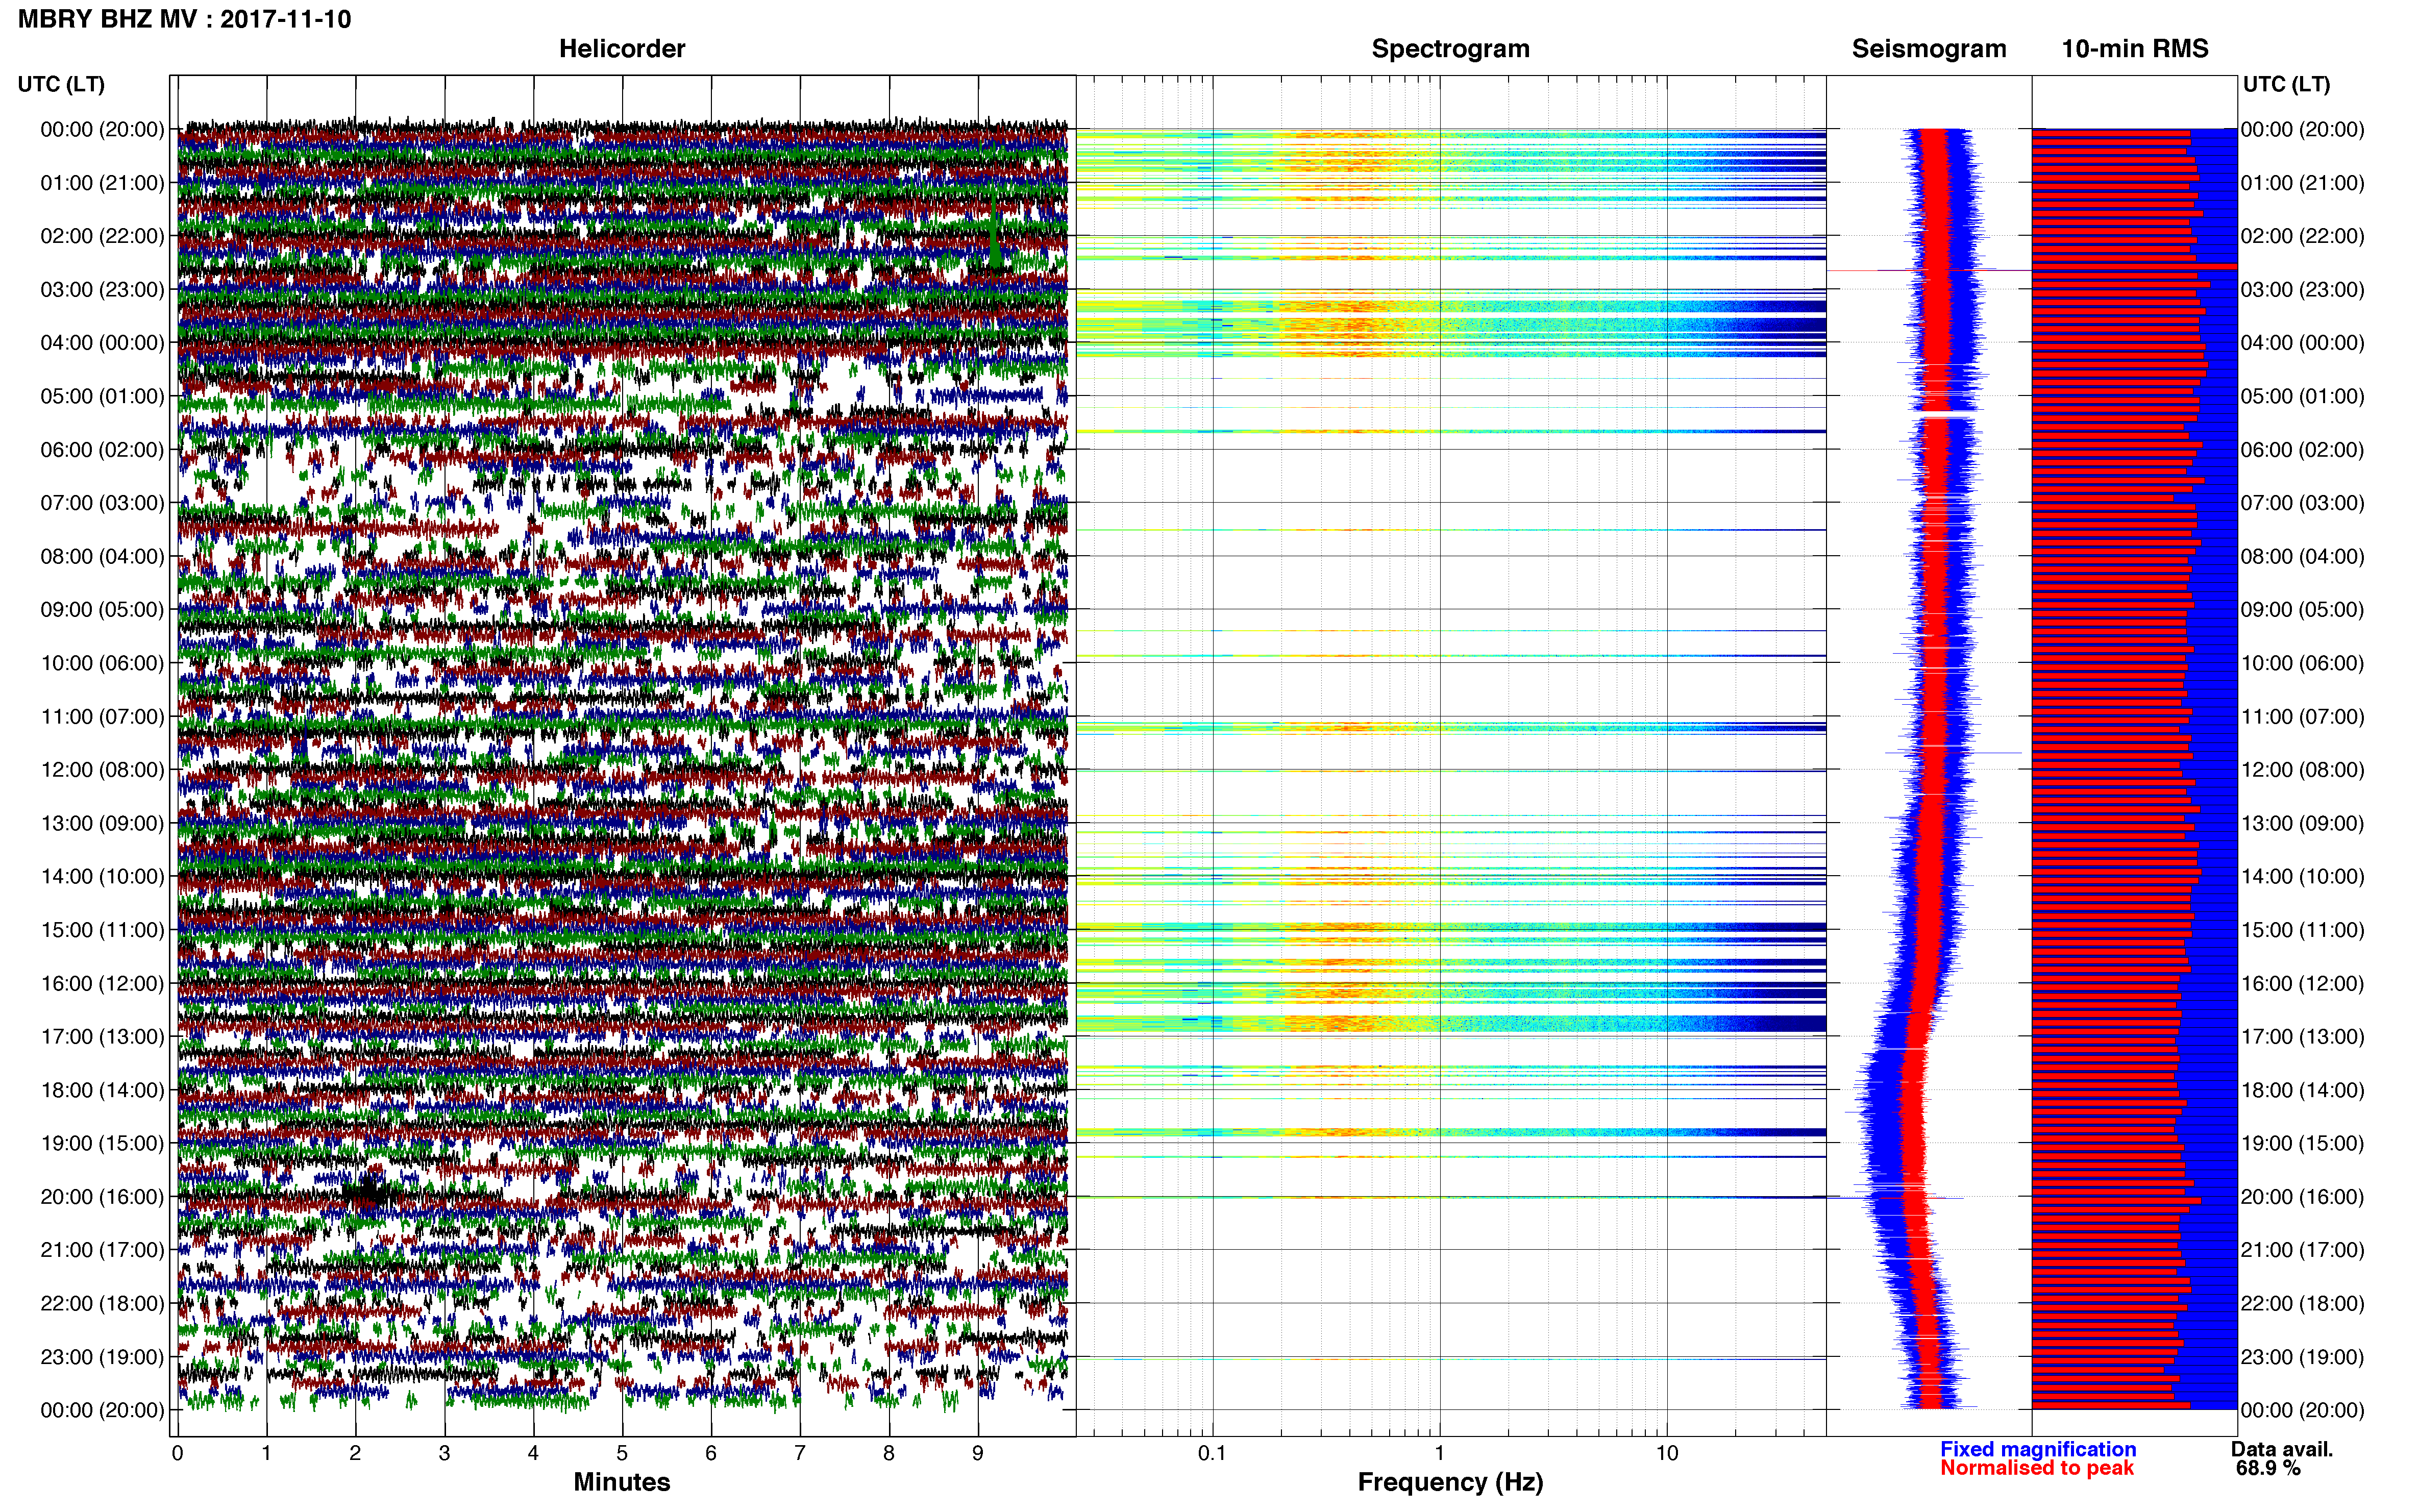
Task: Click '08:00 (04:00)' on the RMS-side time axis
Action: (2302, 556)
